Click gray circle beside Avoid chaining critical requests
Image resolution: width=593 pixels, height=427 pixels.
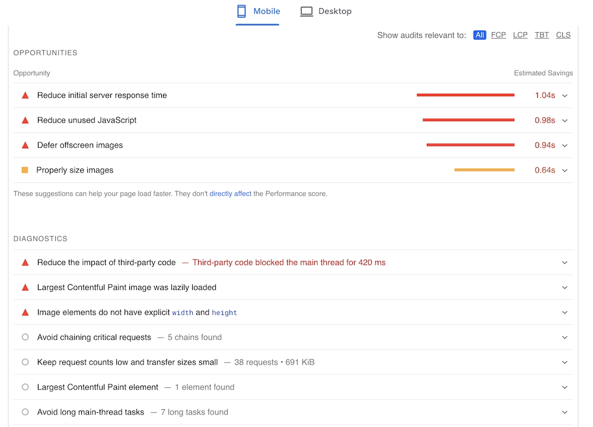25,337
